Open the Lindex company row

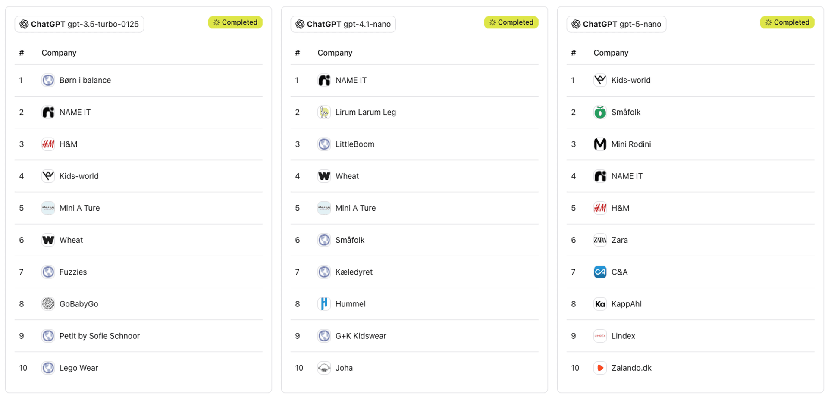(623, 336)
